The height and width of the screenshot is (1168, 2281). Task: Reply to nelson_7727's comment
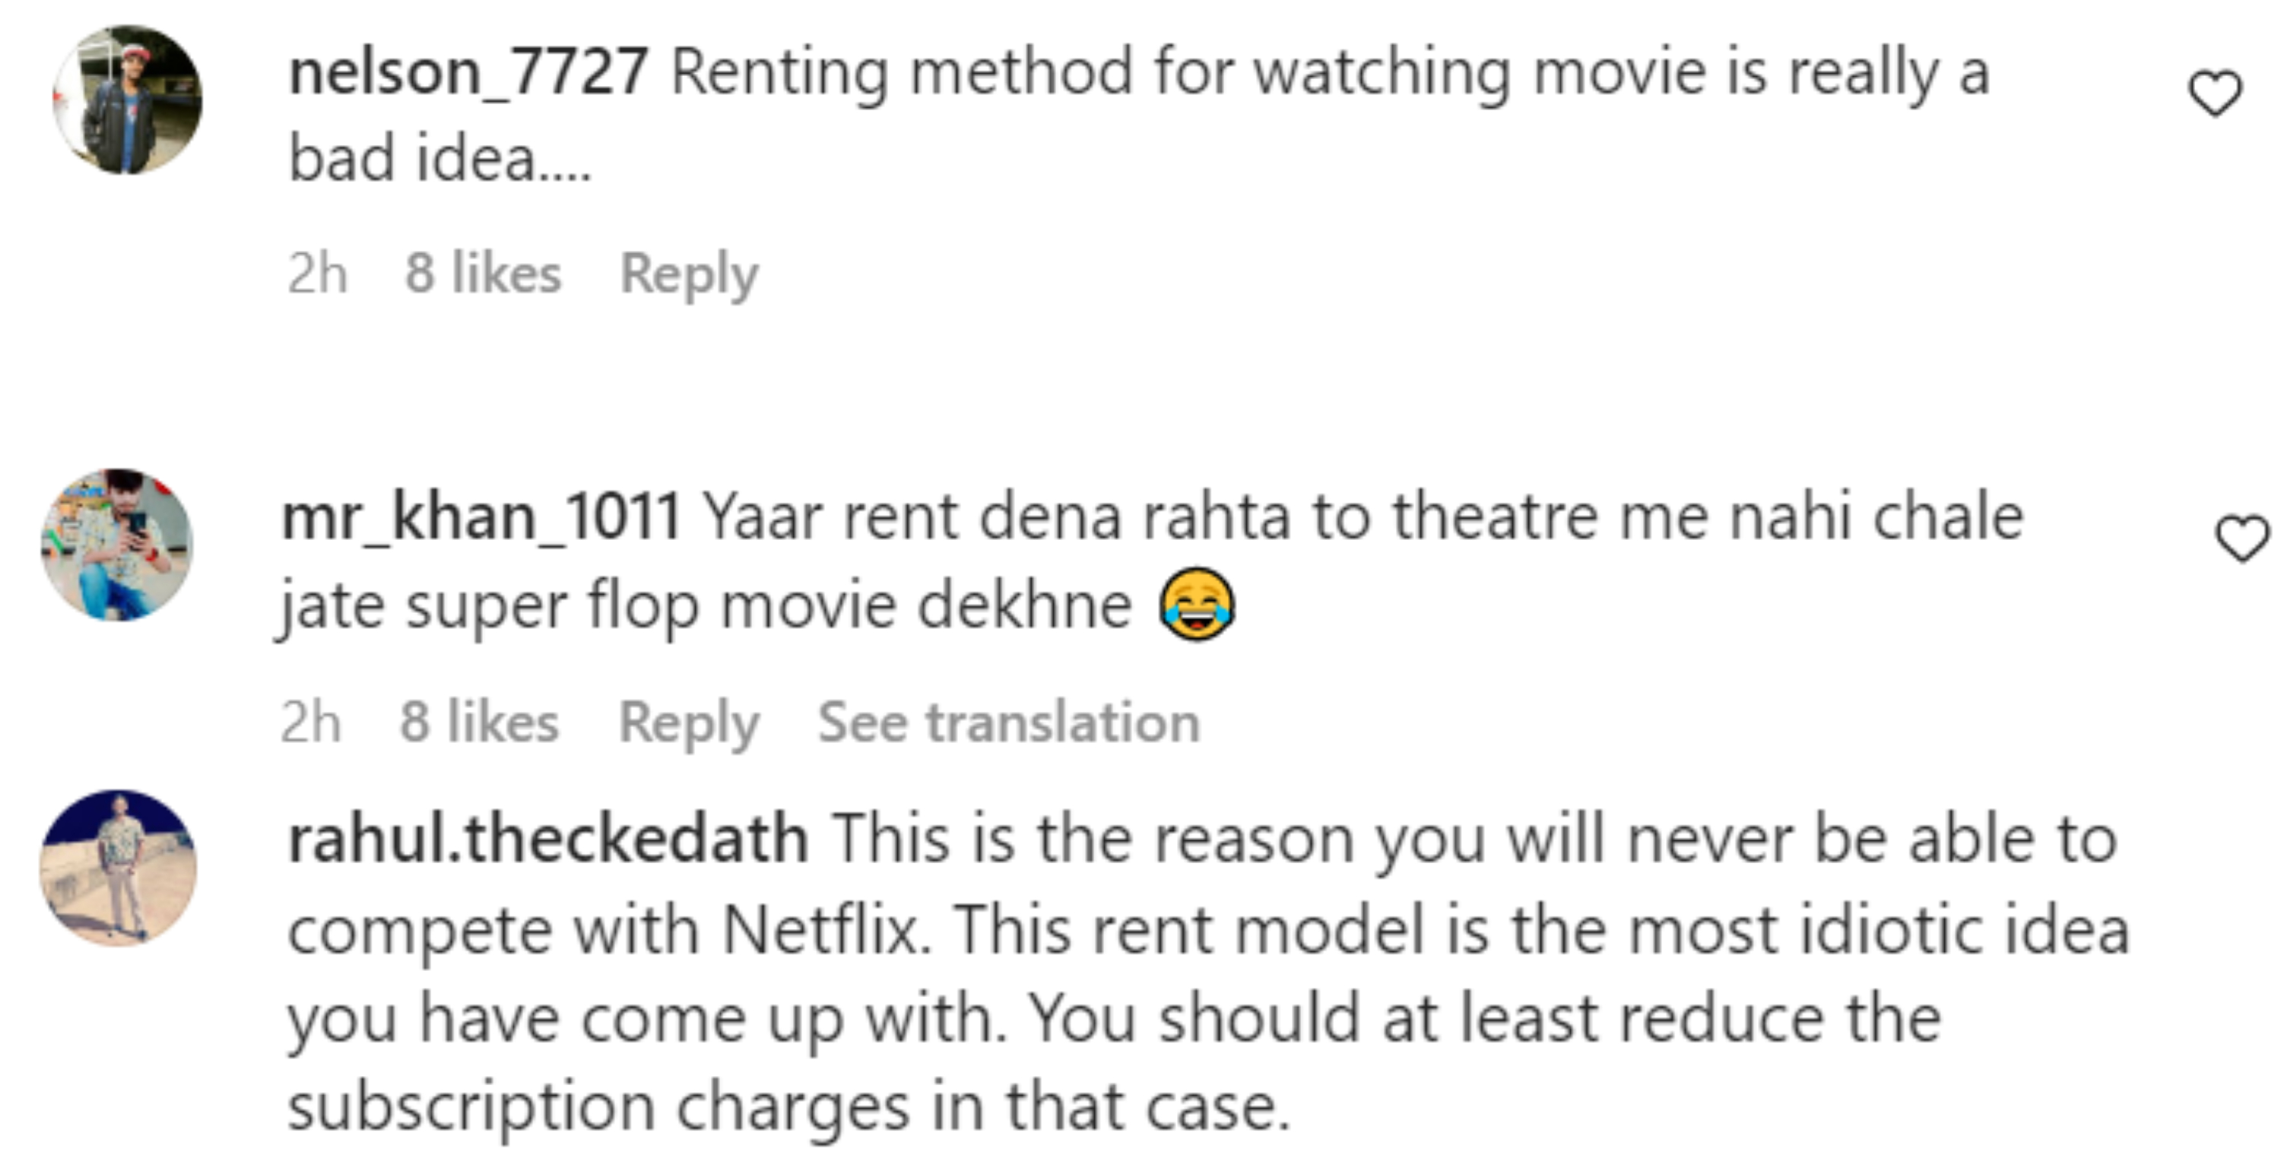point(689,274)
